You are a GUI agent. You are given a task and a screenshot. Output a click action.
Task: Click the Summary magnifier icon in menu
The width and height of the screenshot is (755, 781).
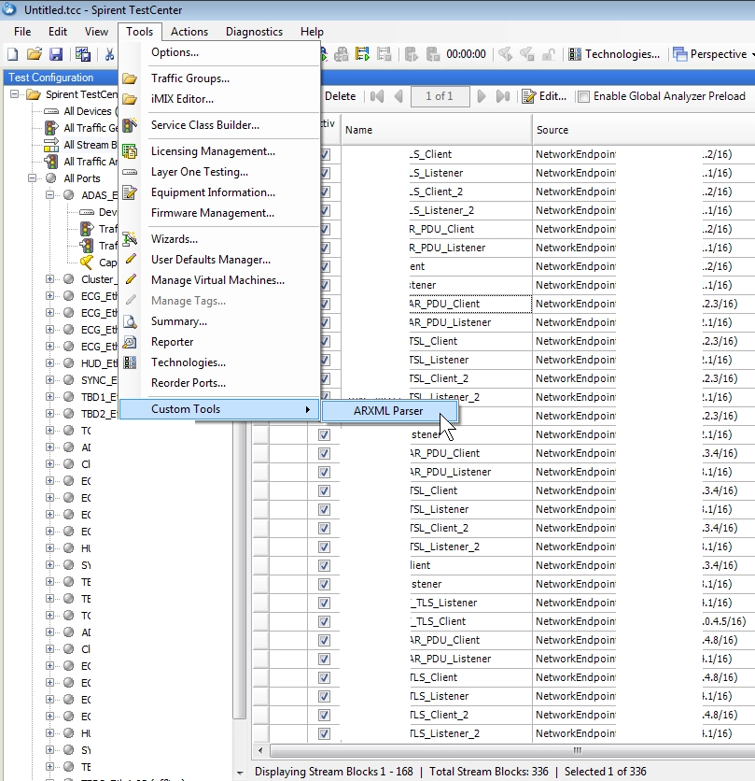(x=131, y=321)
